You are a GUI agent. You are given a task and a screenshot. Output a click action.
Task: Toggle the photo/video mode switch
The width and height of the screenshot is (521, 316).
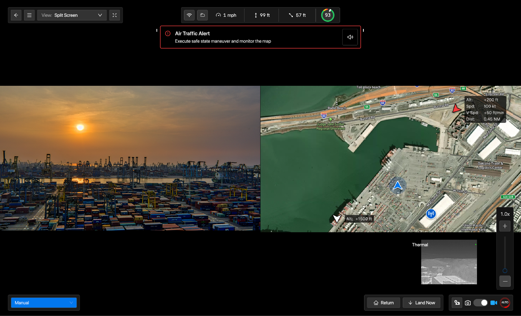(480, 303)
